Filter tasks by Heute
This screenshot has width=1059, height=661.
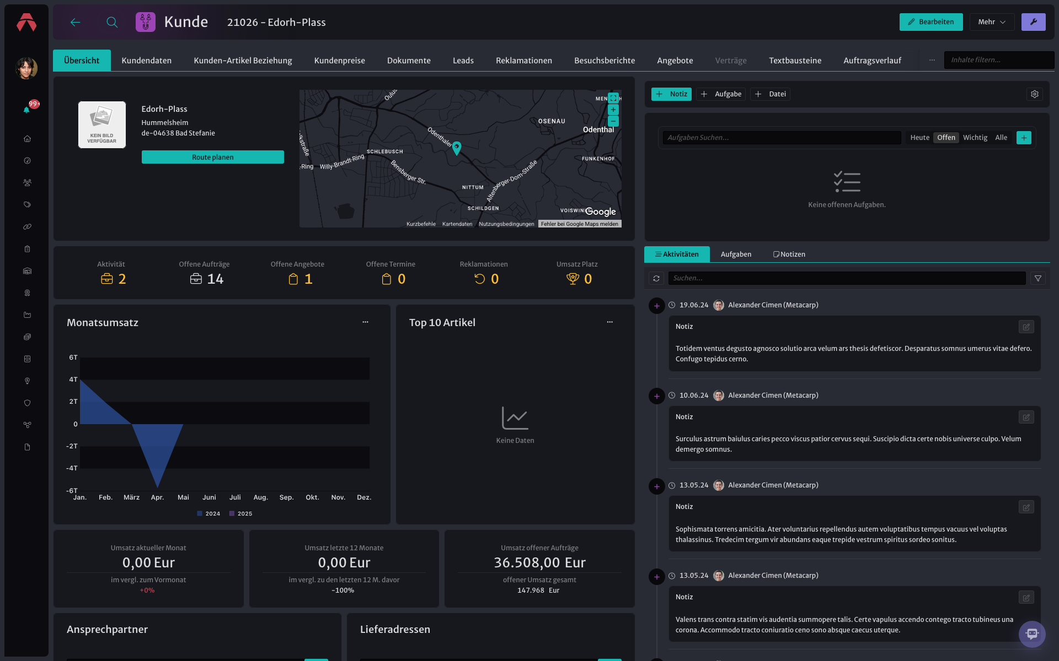pyautogui.click(x=919, y=138)
